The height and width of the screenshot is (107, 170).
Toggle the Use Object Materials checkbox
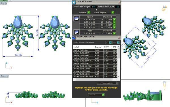tap(117, 83)
